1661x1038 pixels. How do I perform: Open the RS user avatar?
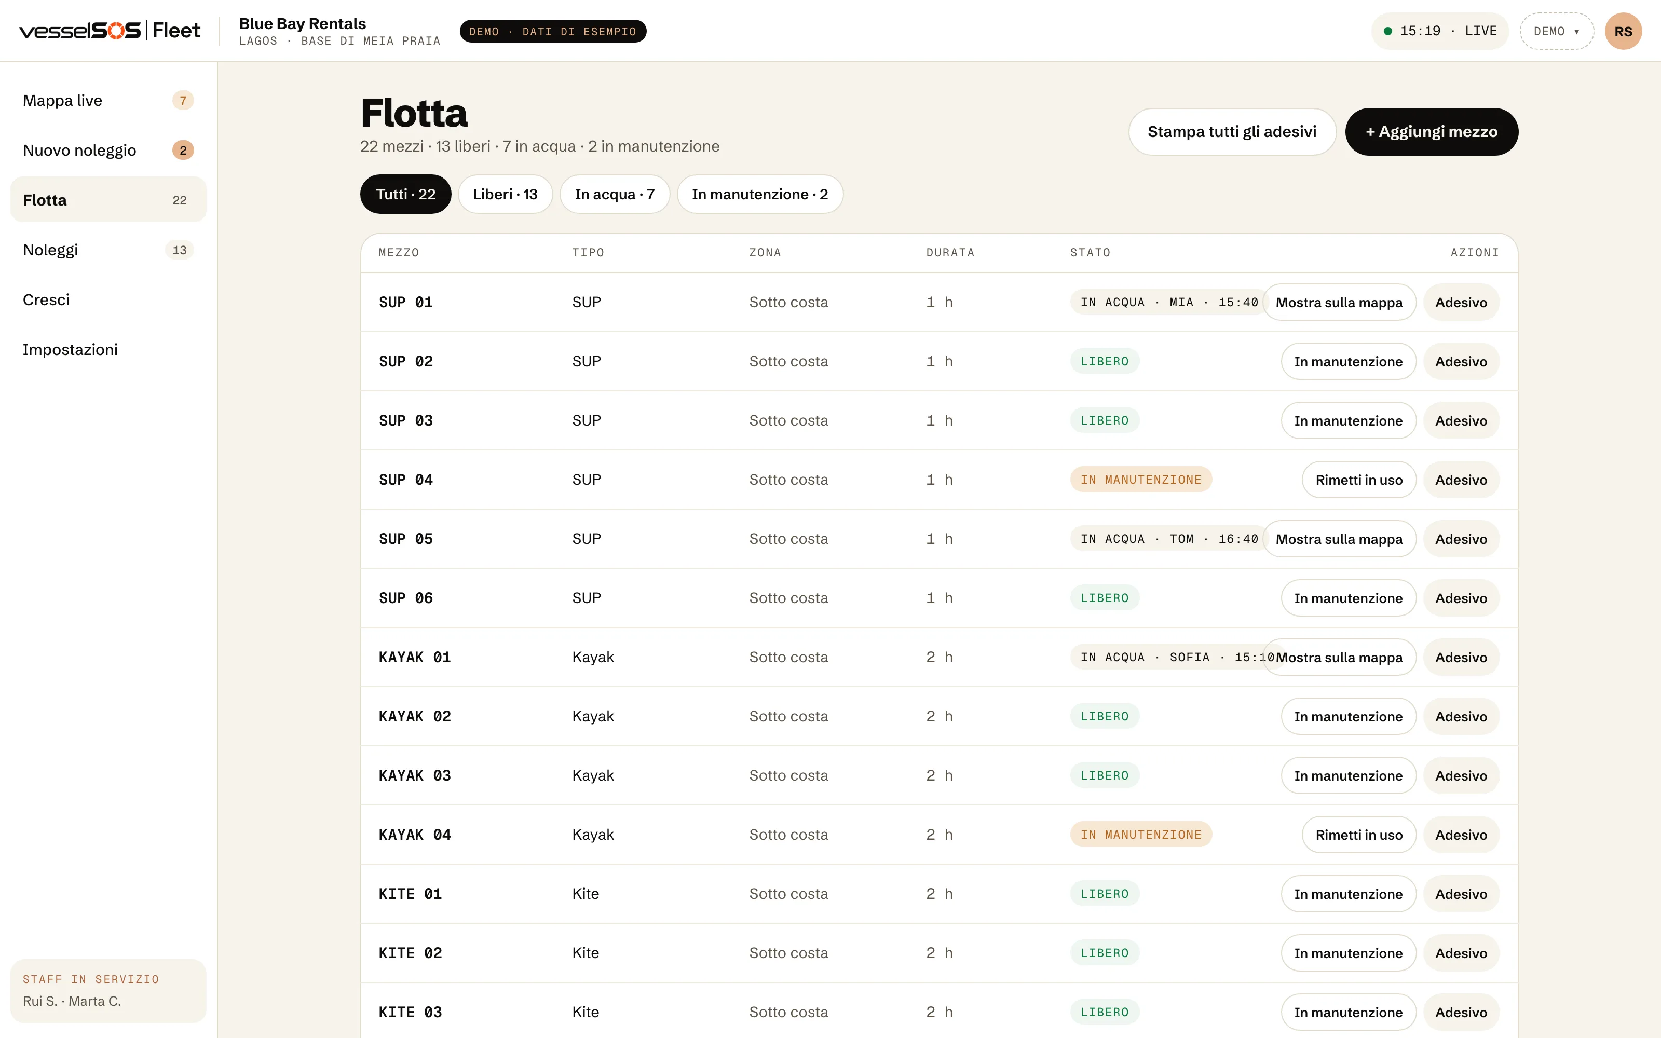pos(1623,32)
